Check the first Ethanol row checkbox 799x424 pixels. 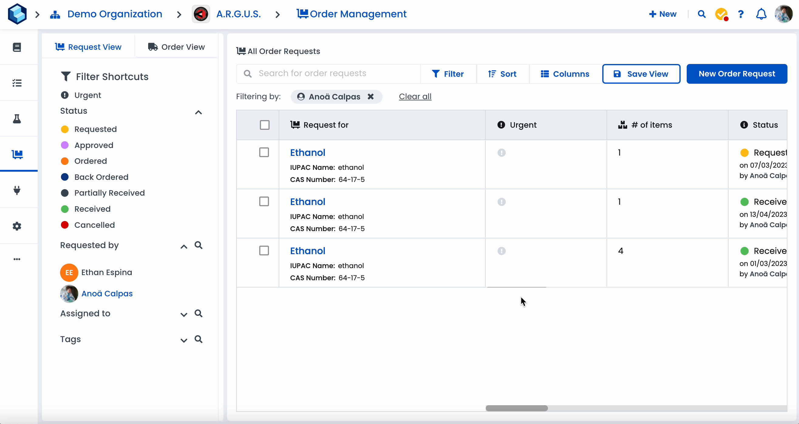(x=264, y=153)
